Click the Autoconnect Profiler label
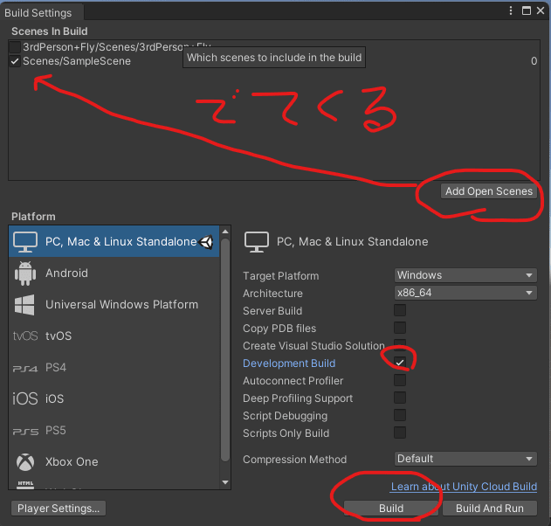This screenshot has height=526, width=551. 293,381
